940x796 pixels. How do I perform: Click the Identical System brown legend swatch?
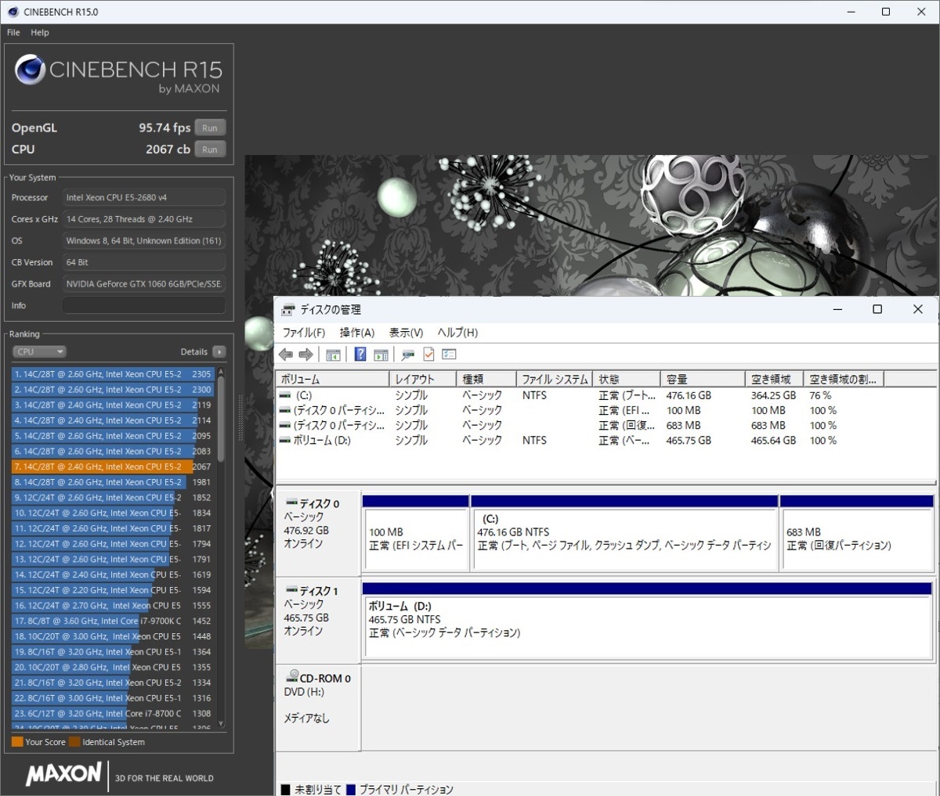(74, 742)
